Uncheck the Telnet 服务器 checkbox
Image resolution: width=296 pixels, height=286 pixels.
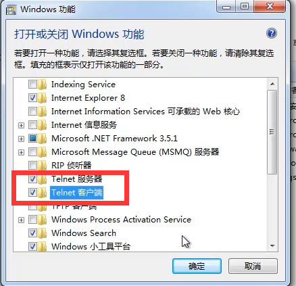point(32,179)
